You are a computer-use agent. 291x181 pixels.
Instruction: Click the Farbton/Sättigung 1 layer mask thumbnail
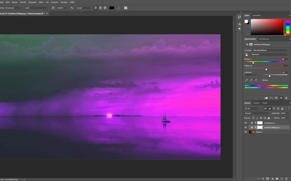coord(260,127)
